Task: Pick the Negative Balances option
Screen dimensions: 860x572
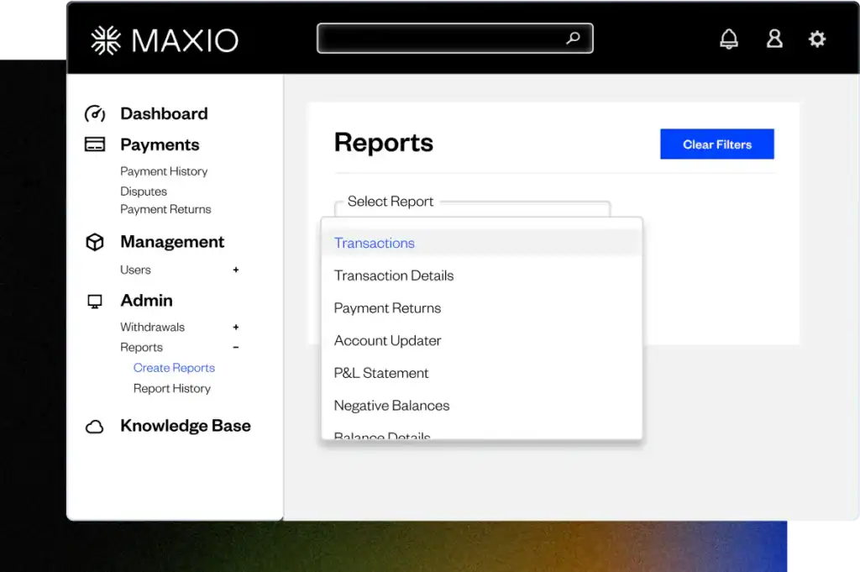Action: coord(481,406)
